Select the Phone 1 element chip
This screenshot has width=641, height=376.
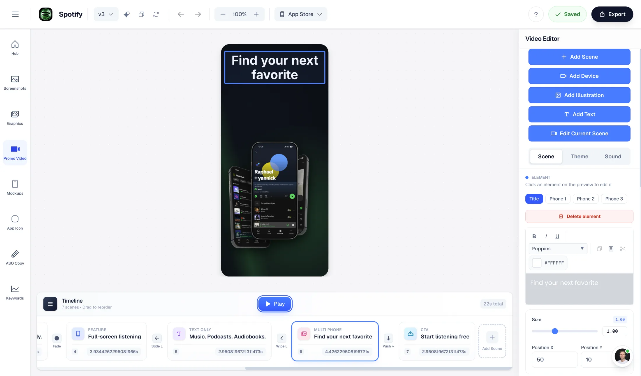coord(558,199)
